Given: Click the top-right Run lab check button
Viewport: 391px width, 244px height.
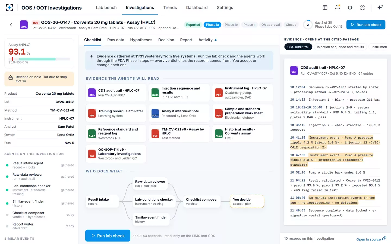Looking at the screenshot, I should [x=366, y=25].
